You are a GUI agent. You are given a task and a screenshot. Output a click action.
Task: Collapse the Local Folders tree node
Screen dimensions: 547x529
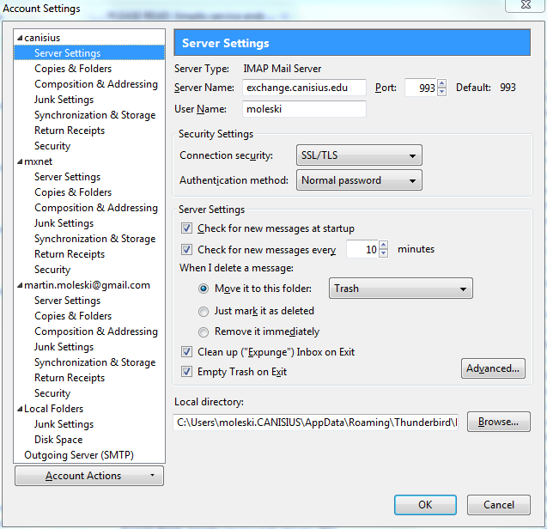click(20, 409)
